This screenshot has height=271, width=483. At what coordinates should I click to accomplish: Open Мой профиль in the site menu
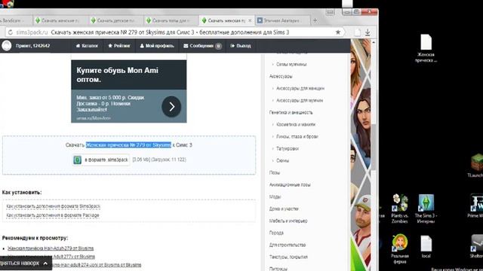(x=157, y=46)
